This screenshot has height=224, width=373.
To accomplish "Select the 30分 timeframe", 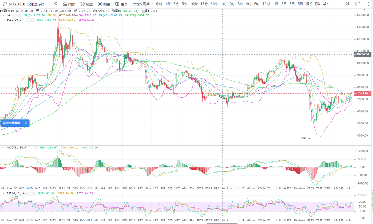I will [x=214, y=4].
